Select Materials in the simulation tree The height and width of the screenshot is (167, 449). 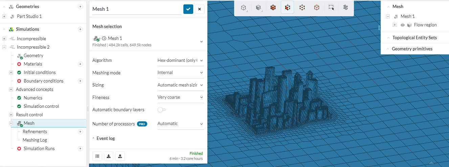(x=33, y=64)
